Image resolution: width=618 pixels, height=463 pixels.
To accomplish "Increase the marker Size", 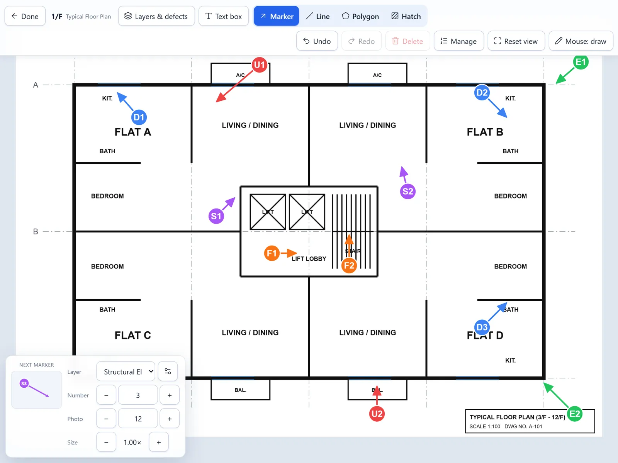I will 159,442.
